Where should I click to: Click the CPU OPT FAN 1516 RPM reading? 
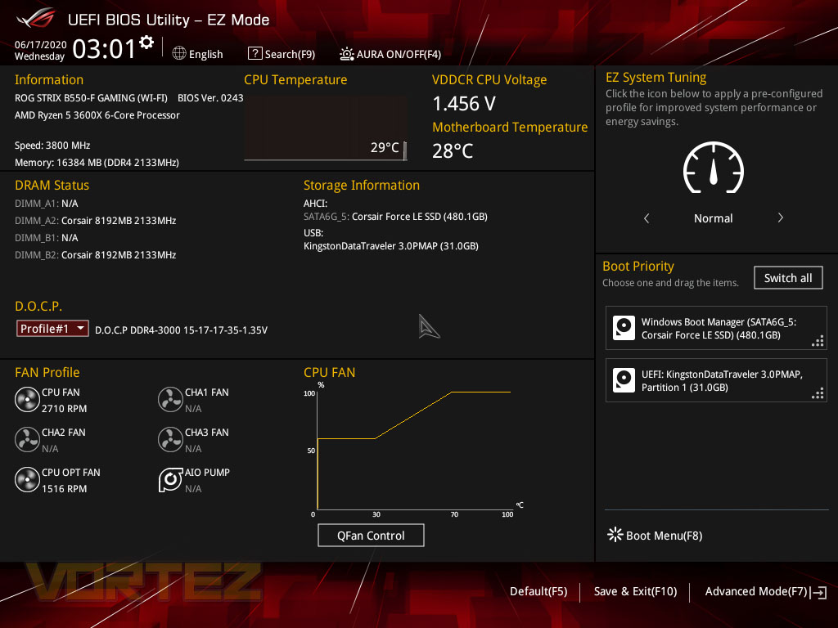[x=64, y=489]
